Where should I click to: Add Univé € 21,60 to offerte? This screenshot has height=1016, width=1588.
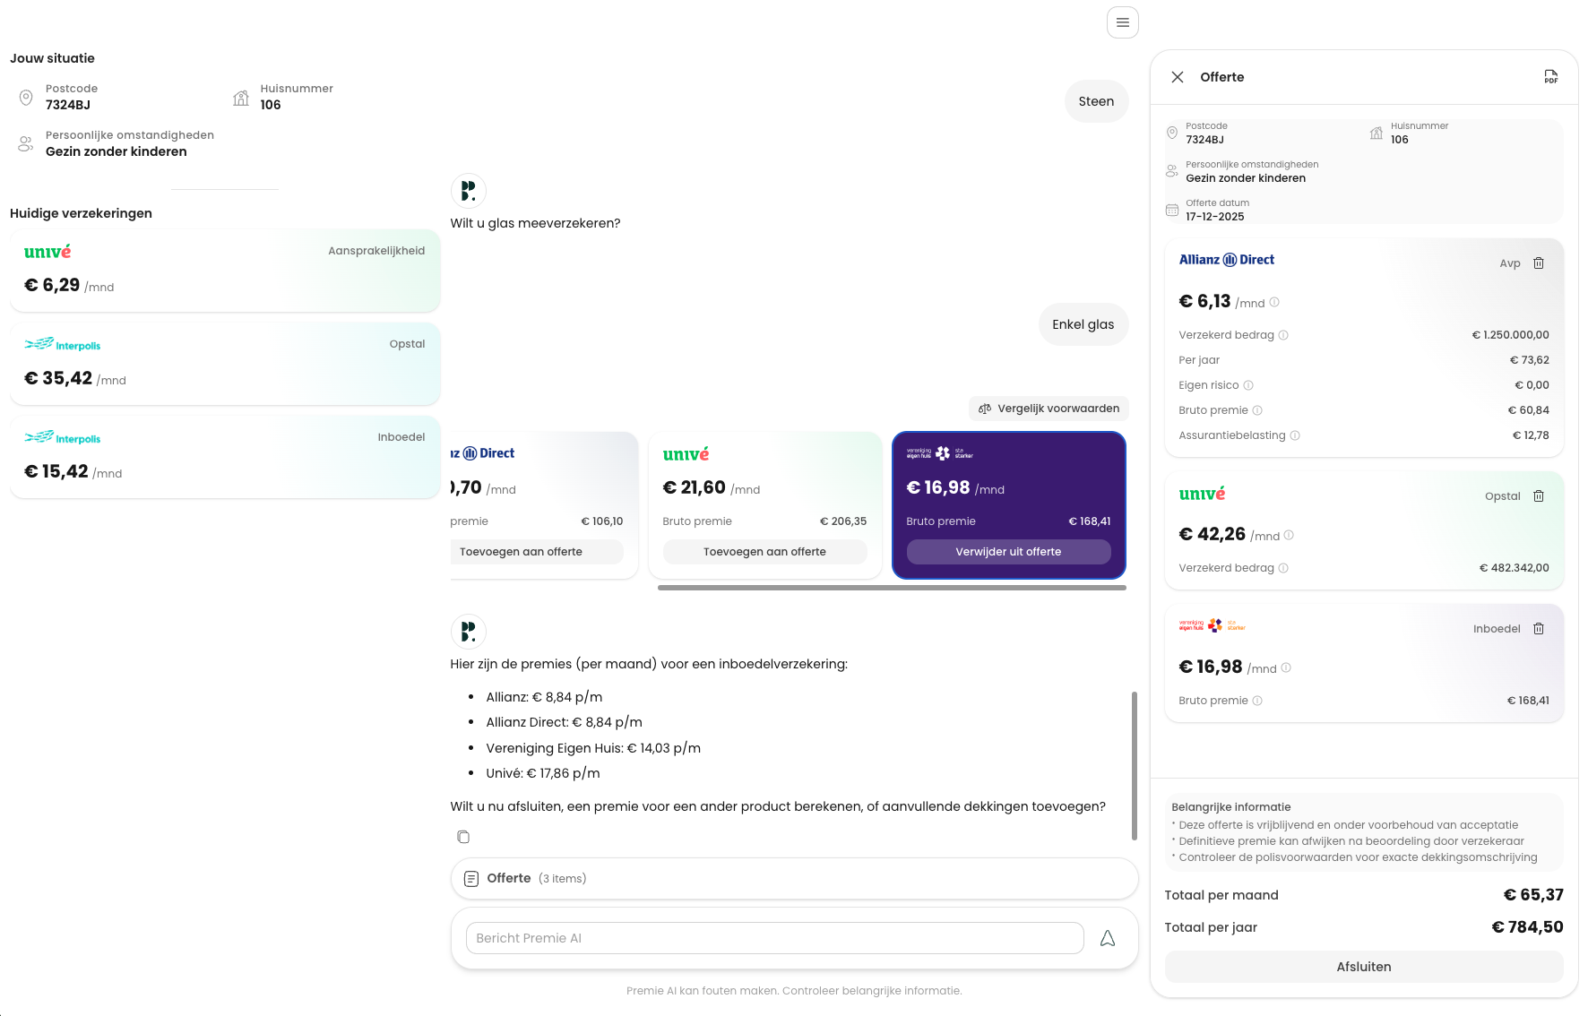(764, 552)
